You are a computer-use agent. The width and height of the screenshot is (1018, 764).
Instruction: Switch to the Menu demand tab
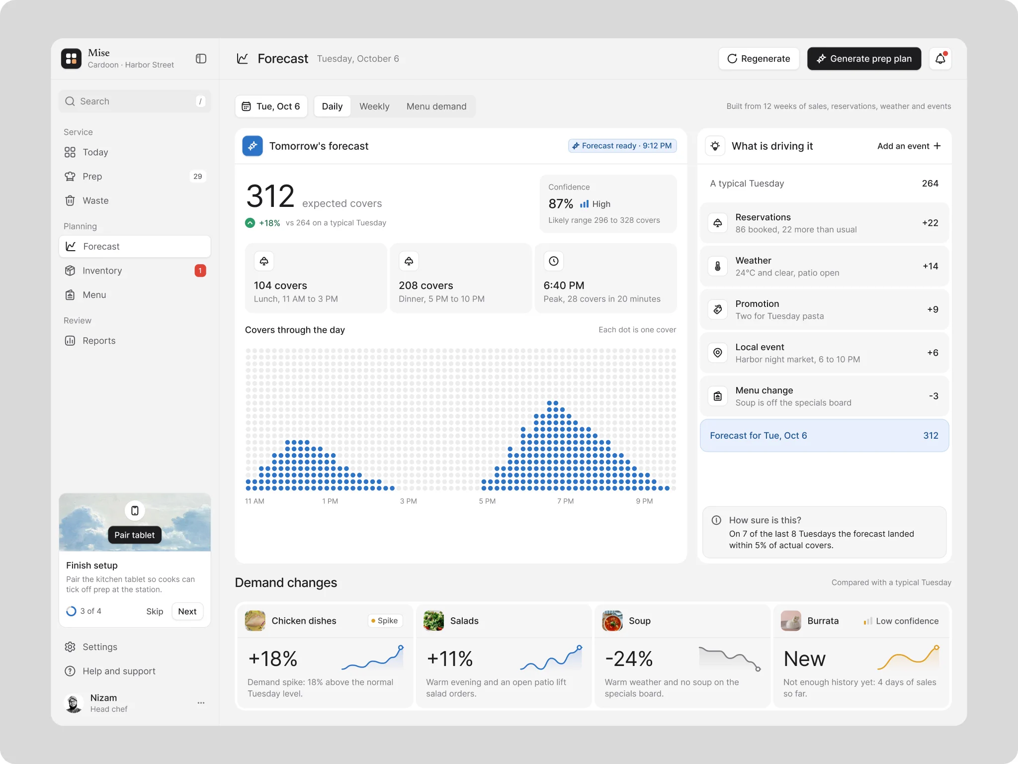tap(436, 106)
